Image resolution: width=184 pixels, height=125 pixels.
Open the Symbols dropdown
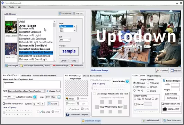[x=36, y=104]
